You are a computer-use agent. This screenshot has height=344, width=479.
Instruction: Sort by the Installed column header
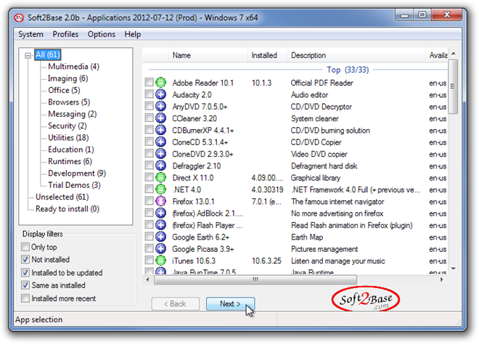click(266, 55)
